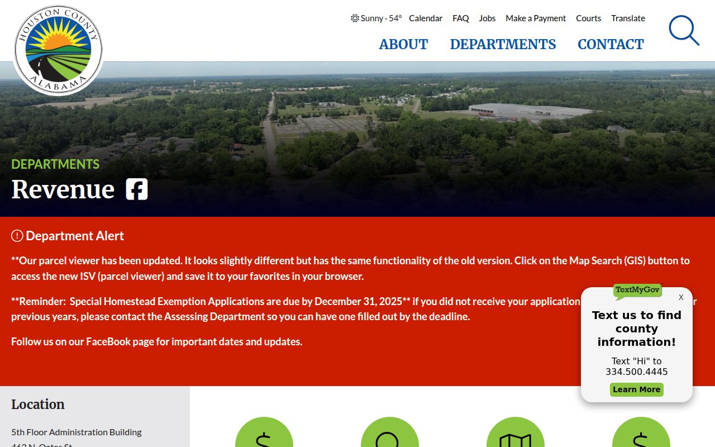Open the CONTACT menu
This screenshot has width=715, height=447.
[x=611, y=44]
